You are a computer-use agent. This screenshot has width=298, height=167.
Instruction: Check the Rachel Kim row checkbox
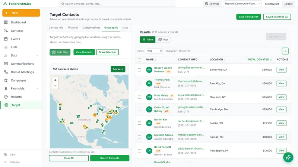139,123
